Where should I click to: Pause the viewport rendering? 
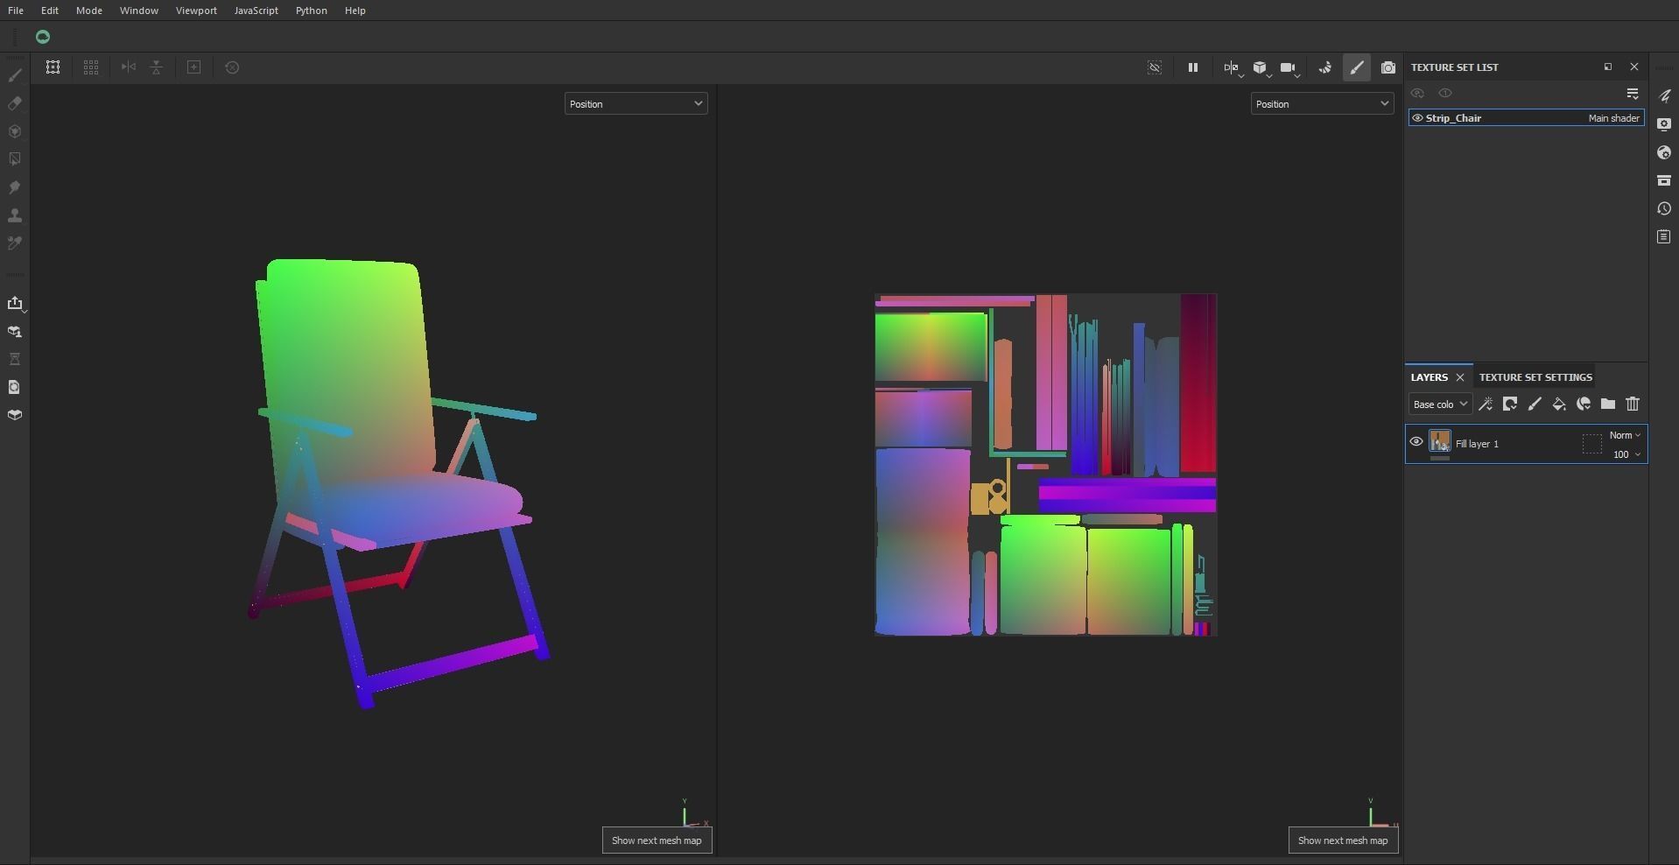click(1192, 67)
